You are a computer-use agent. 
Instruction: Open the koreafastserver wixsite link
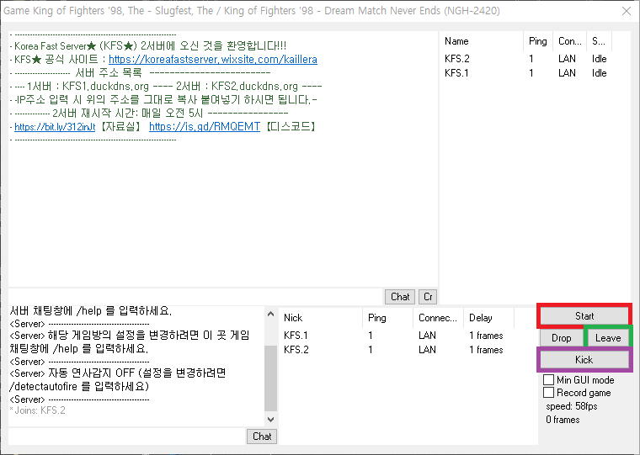click(213, 60)
